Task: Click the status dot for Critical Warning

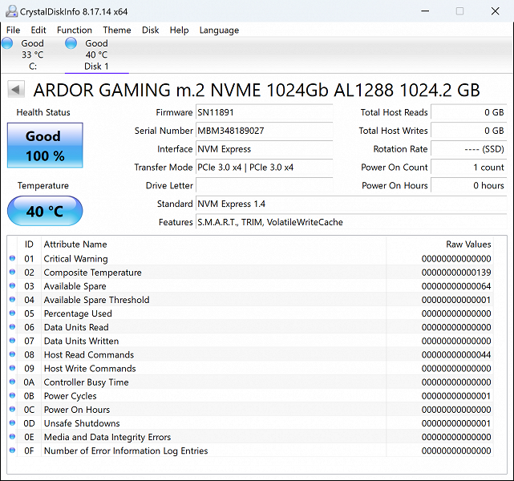Action: tap(13, 258)
